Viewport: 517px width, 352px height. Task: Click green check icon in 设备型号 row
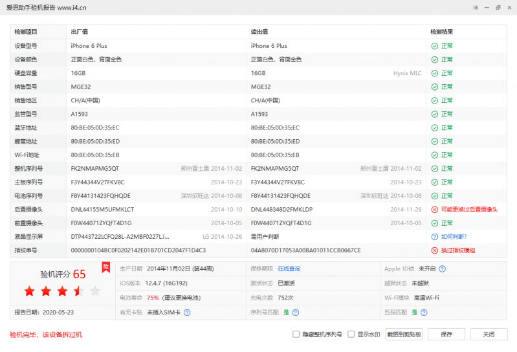click(435, 46)
